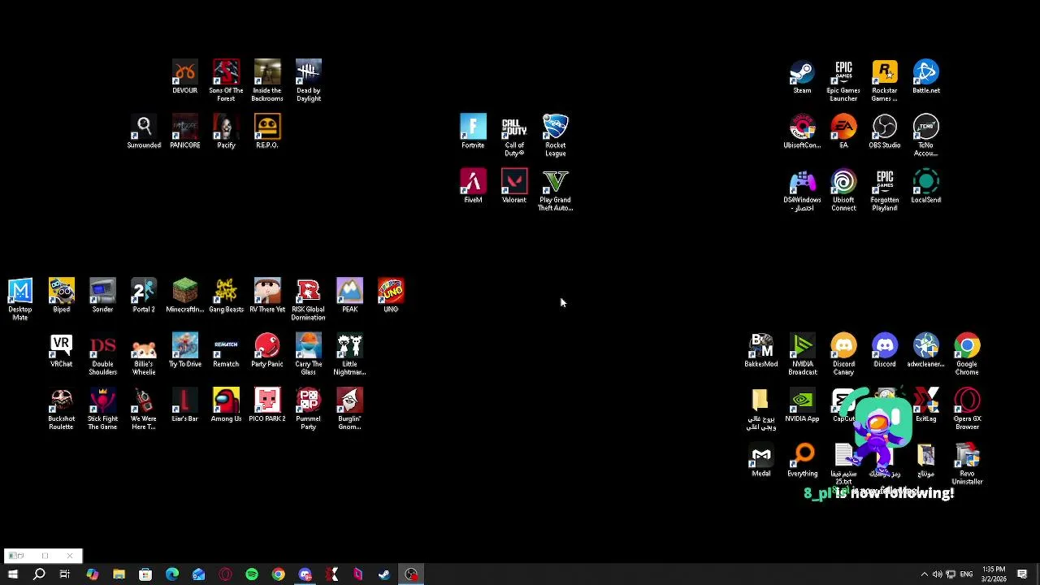The image size is (1040, 585).
Task: Open Rocket League desktop shortcut
Action: [556, 136]
